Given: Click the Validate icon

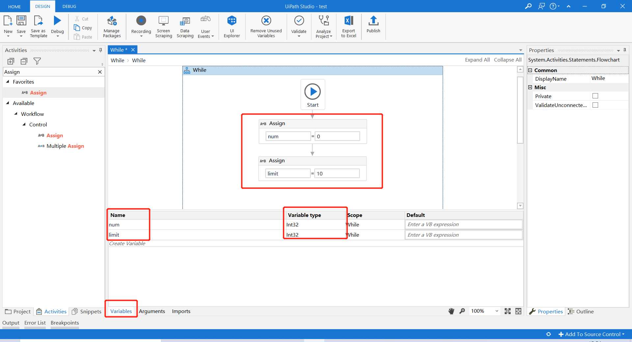Looking at the screenshot, I should tap(299, 21).
